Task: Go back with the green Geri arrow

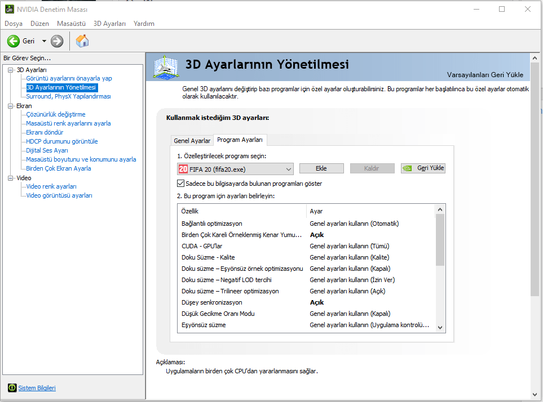Action: coord(14,41)
